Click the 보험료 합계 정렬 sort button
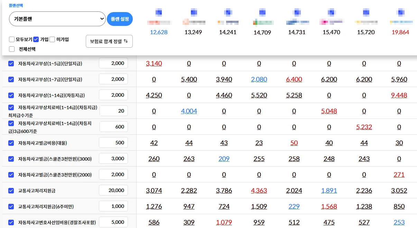Image resolution: width=417 pixels, height=228 pixels. pyautogui.click(x=109, y=41)
